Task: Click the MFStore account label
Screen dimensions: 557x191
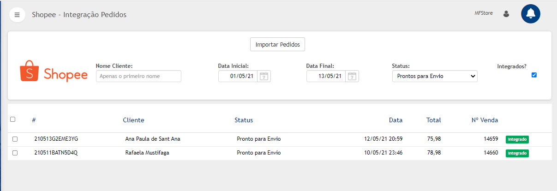Action: coord(484,13)
